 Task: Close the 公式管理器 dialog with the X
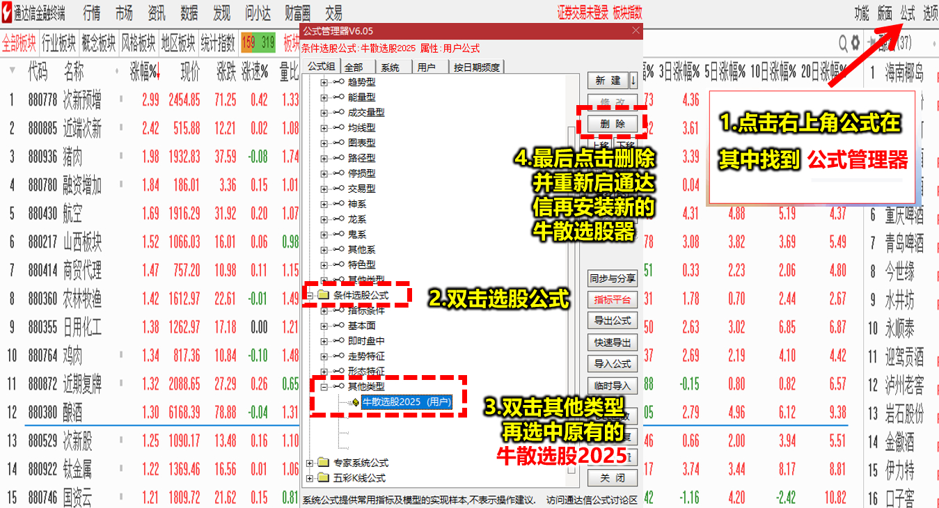coord(635,31)
